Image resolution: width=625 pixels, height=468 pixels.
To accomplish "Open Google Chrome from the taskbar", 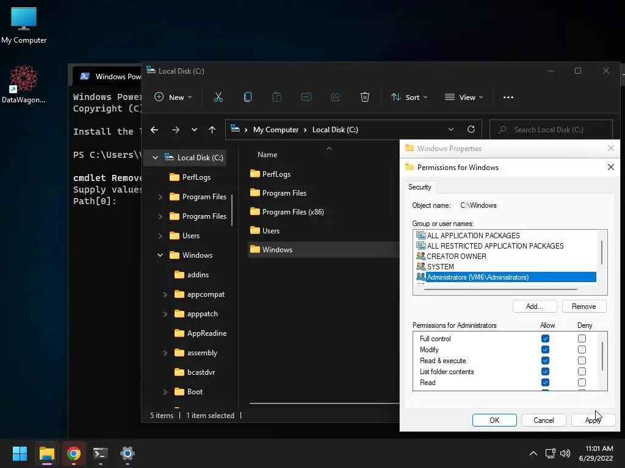I will click(73, 453).
